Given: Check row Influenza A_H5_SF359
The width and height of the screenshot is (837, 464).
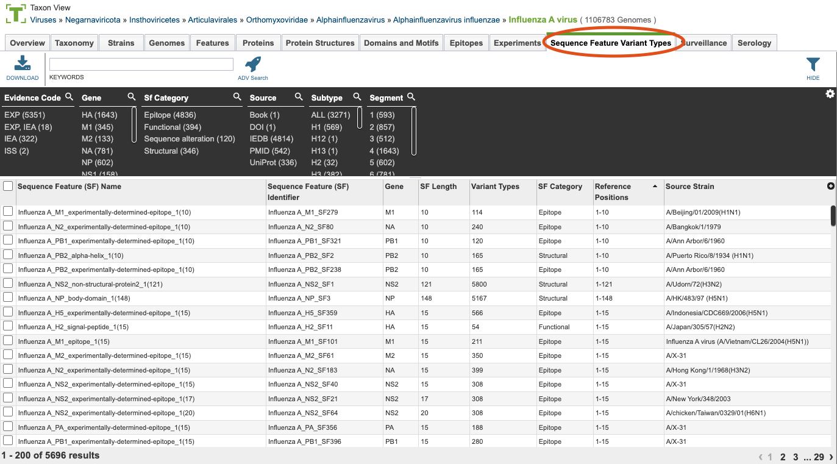Looking at the screenshot, I should coord(8,312).
